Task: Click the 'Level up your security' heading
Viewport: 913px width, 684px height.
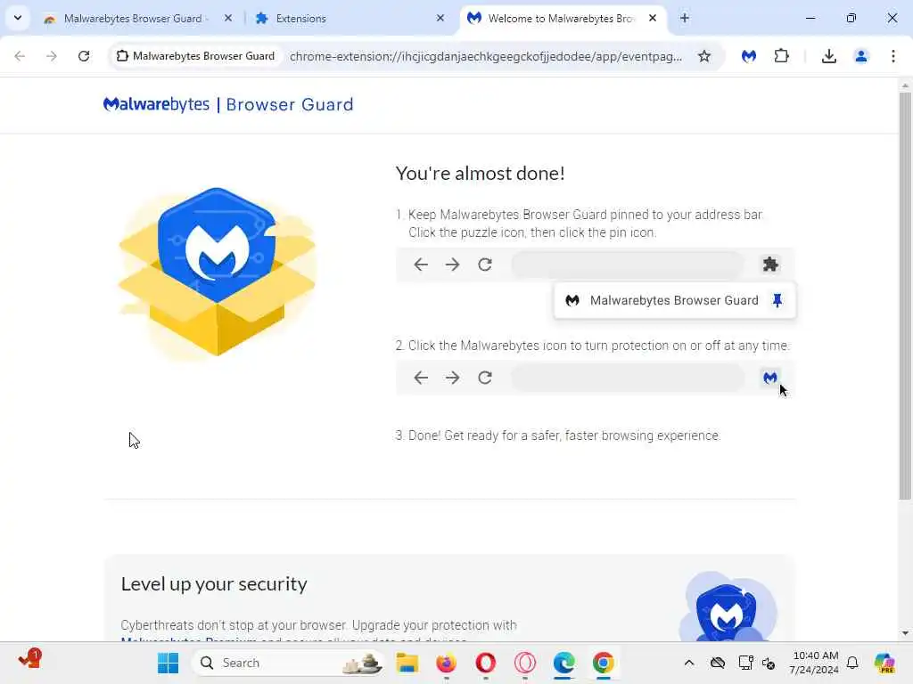Action: (x=214, y=583)
